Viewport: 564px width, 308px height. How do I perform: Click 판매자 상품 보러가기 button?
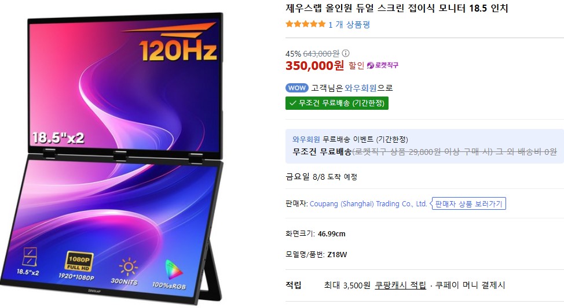468,204
